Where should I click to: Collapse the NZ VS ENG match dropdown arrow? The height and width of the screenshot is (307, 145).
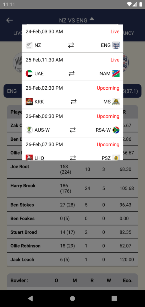tap(92, 19)
